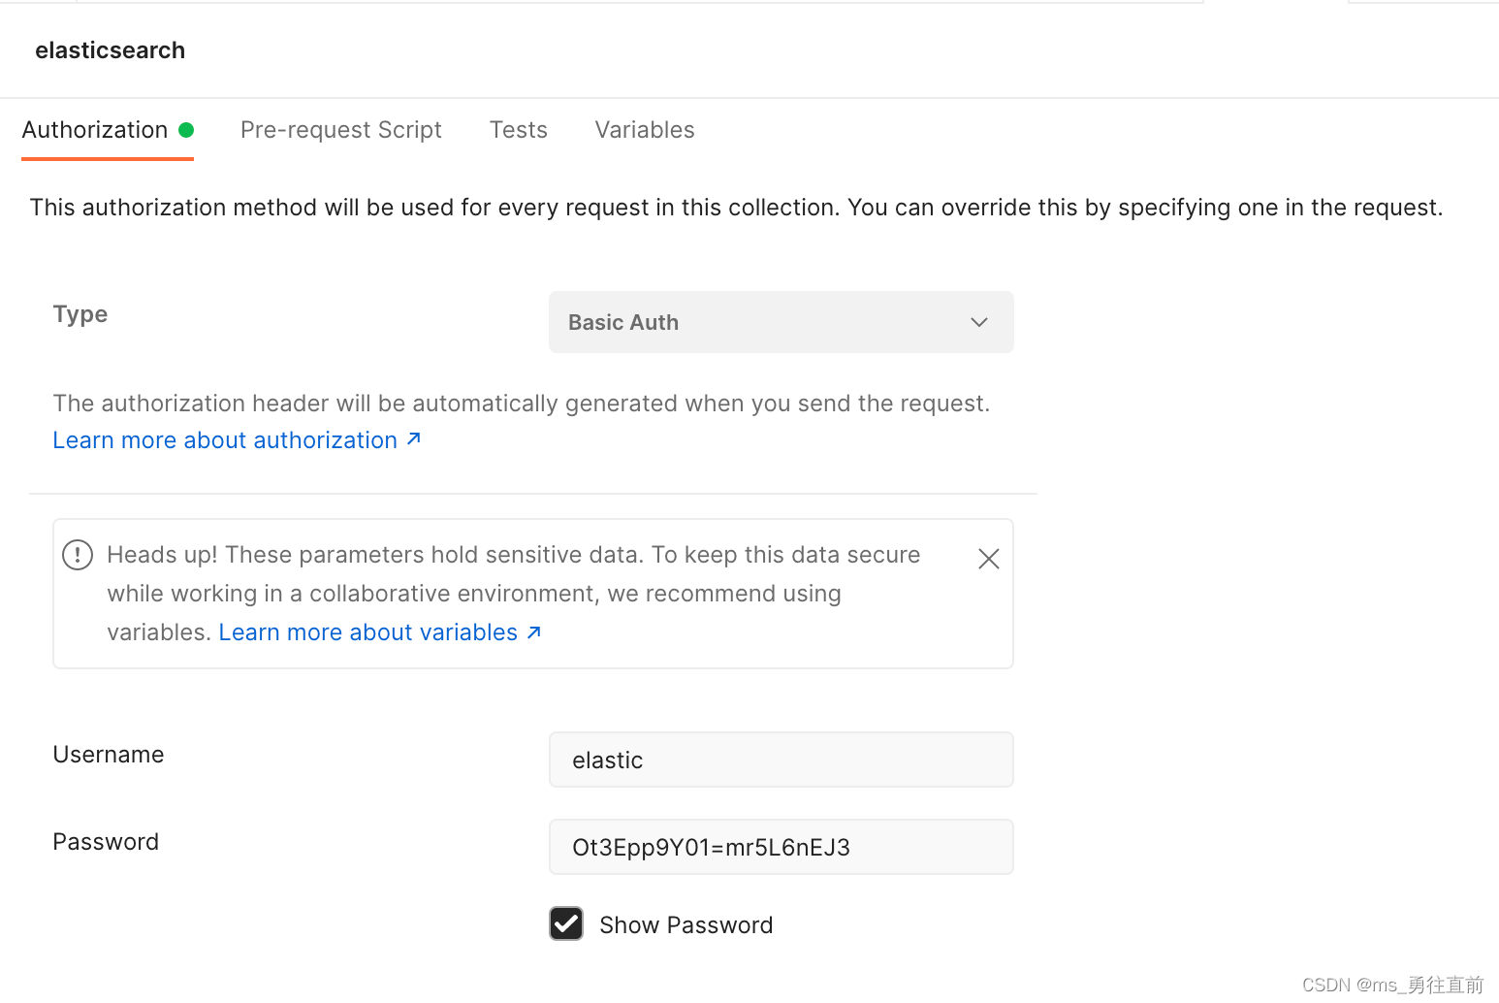The height and width of the screenshot is (1003, 1499).
Task: Open the Basic Auth type dropdown
Action: click(x=781, y=322)
